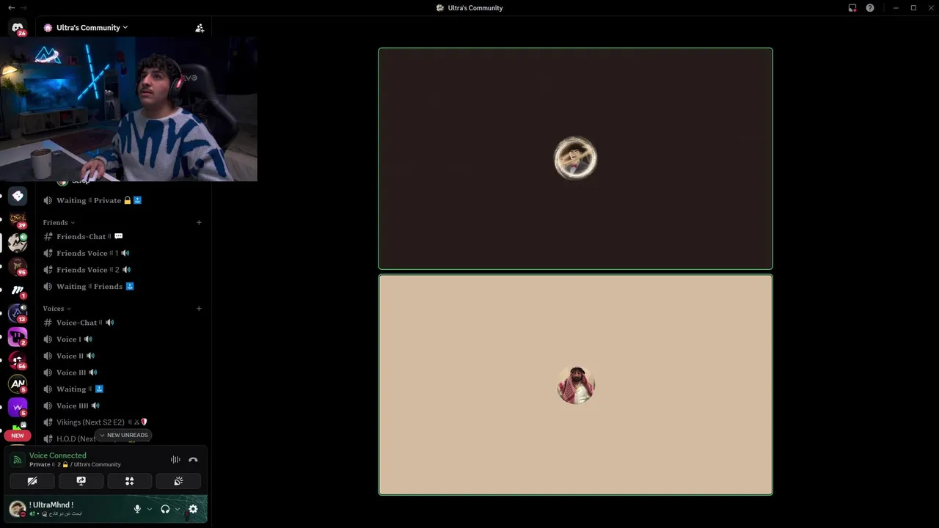Open the inbox icon in title bar
939x528 pixels.
[x=852, y=7]
